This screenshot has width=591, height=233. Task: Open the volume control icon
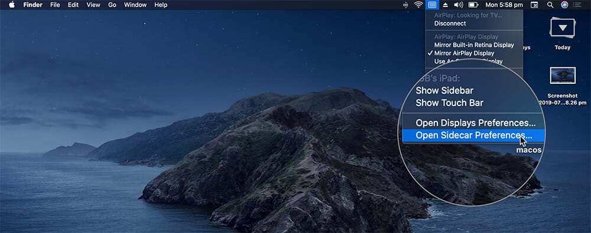coord(459,5)
